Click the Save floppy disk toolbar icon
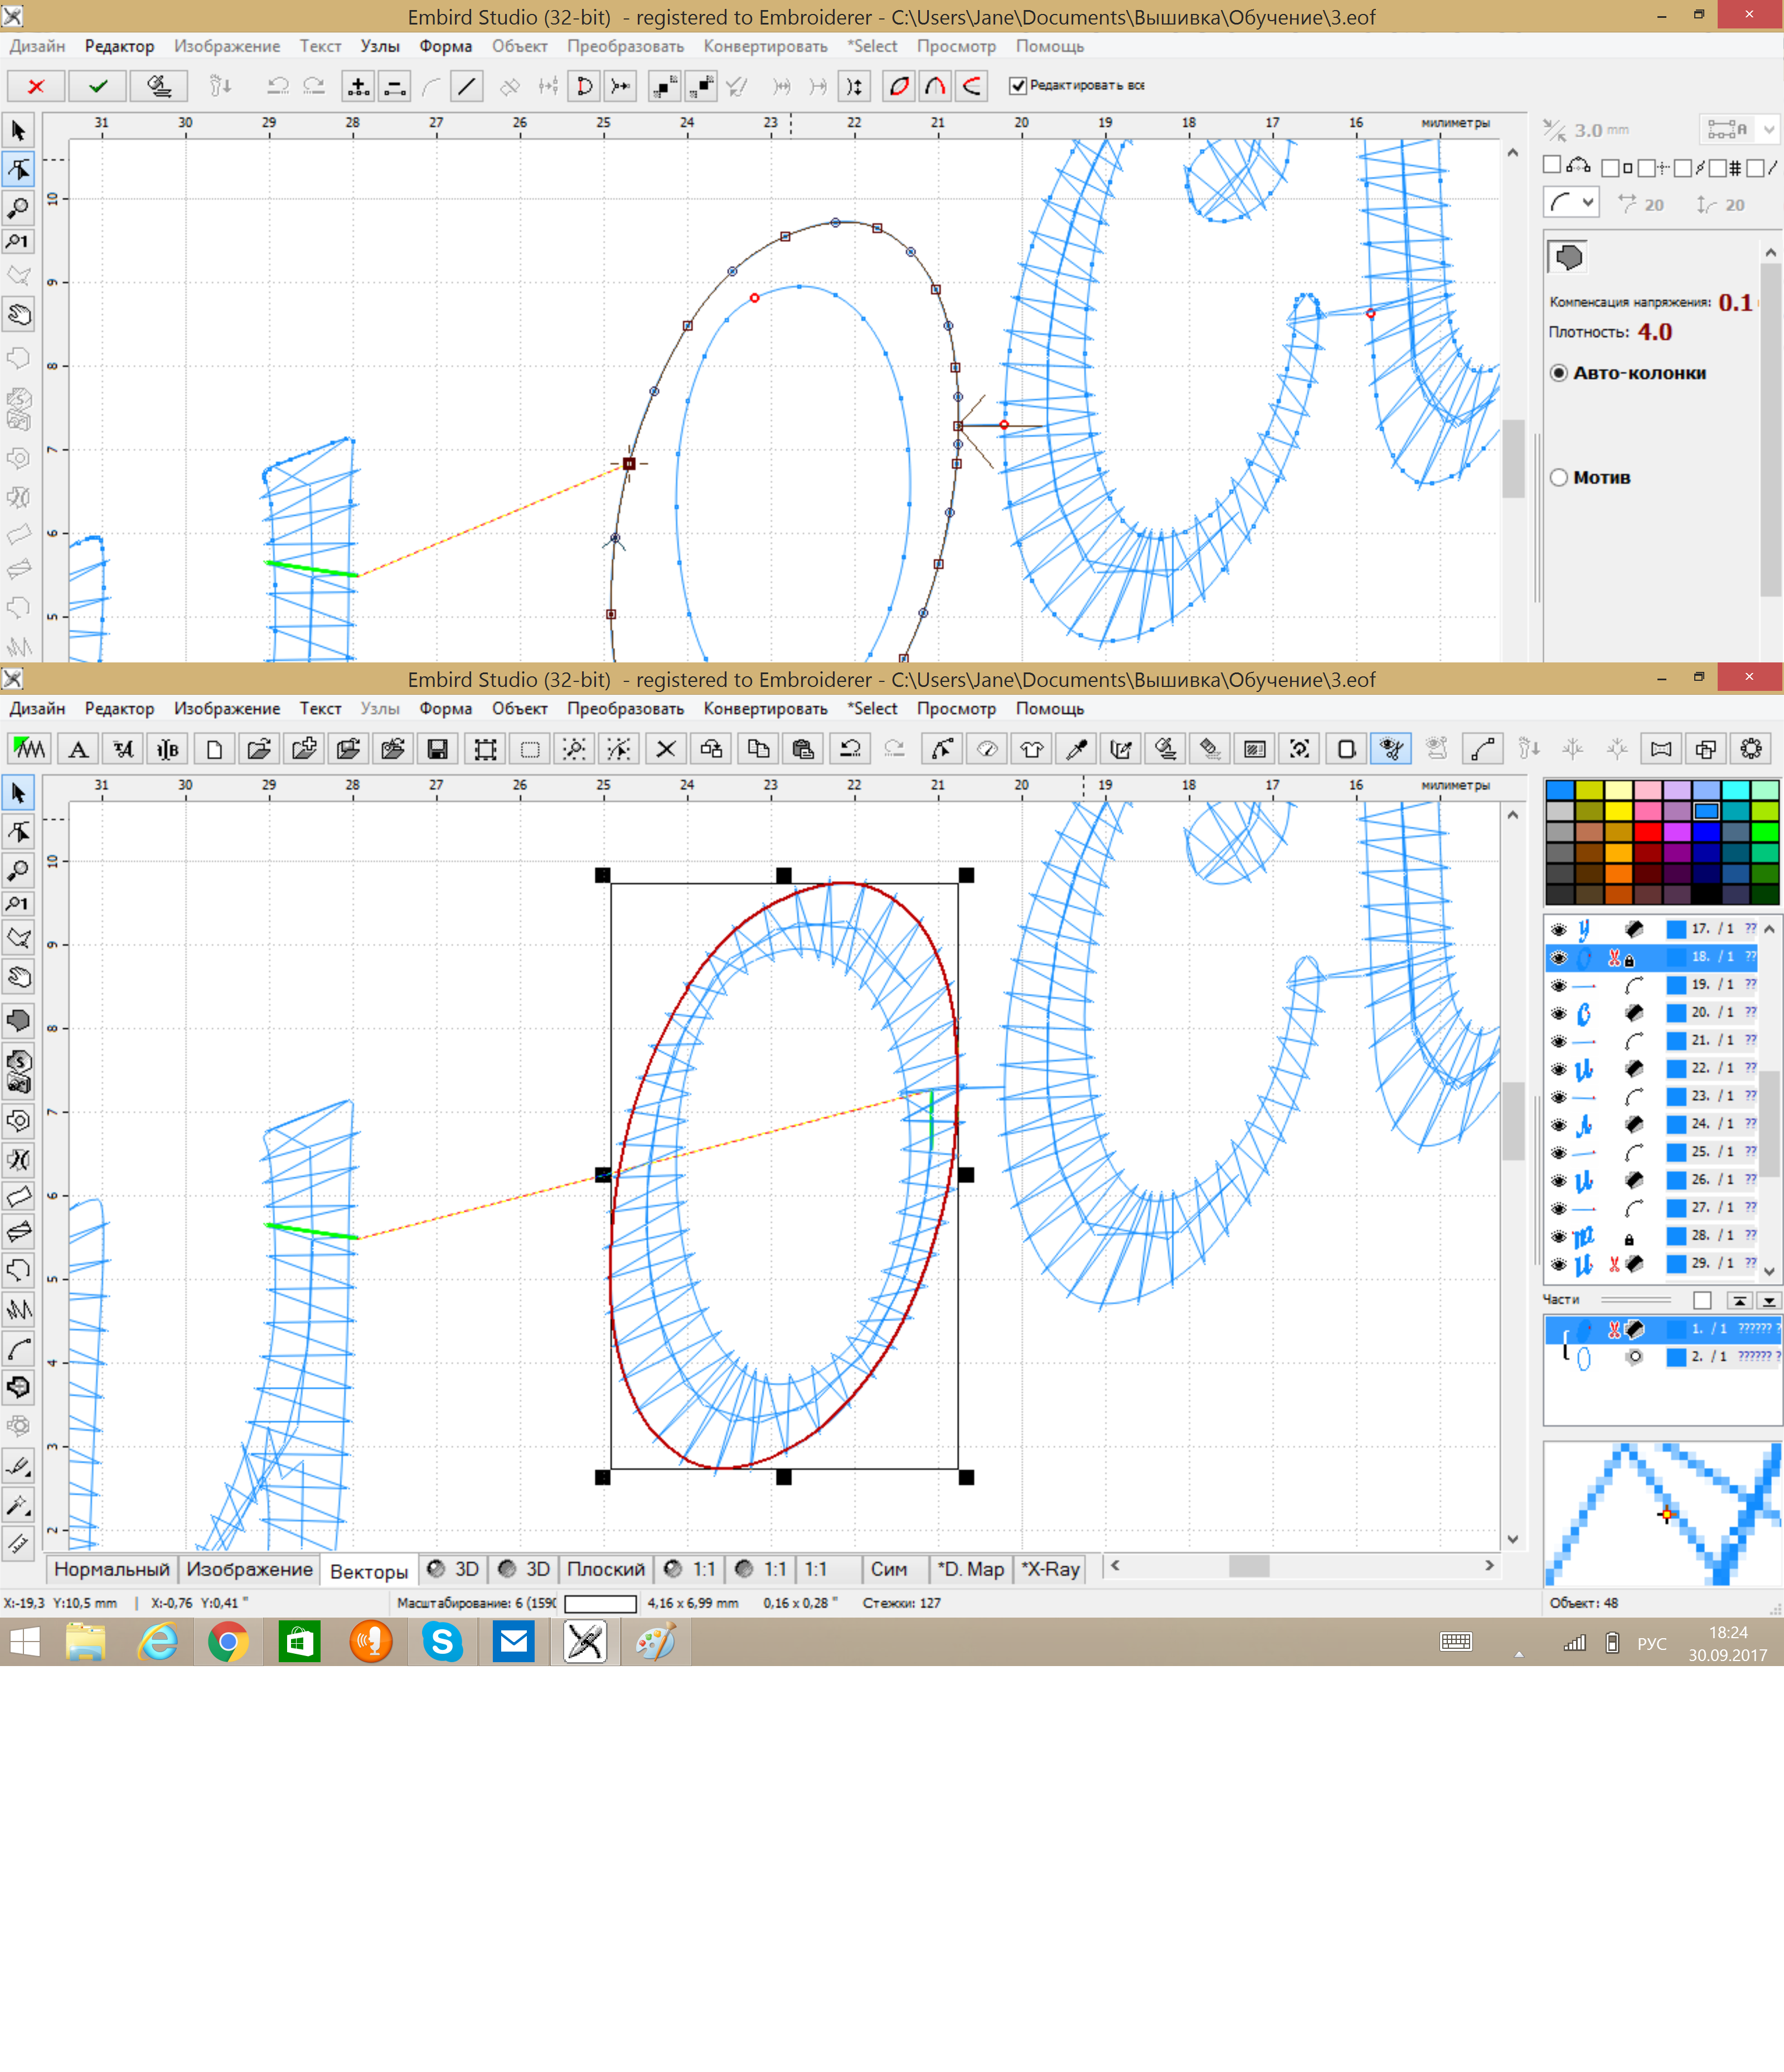The height and width of the screenshot is (2072, 1784). click(437, 749)
